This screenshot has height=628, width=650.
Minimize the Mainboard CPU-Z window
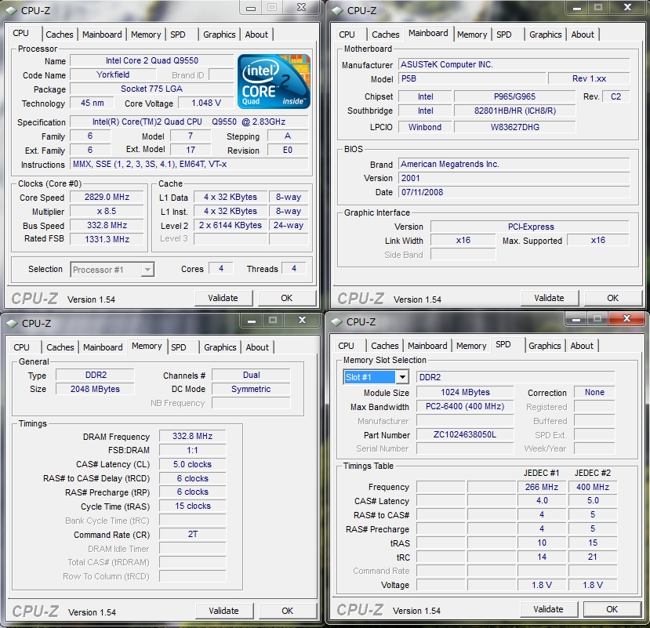pyautogui.click(x=576, y=8)
